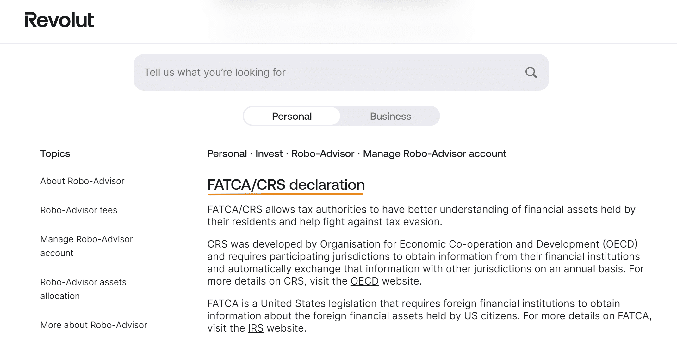Click the first FATCA/CRS intro paragraph

(421, 216)
